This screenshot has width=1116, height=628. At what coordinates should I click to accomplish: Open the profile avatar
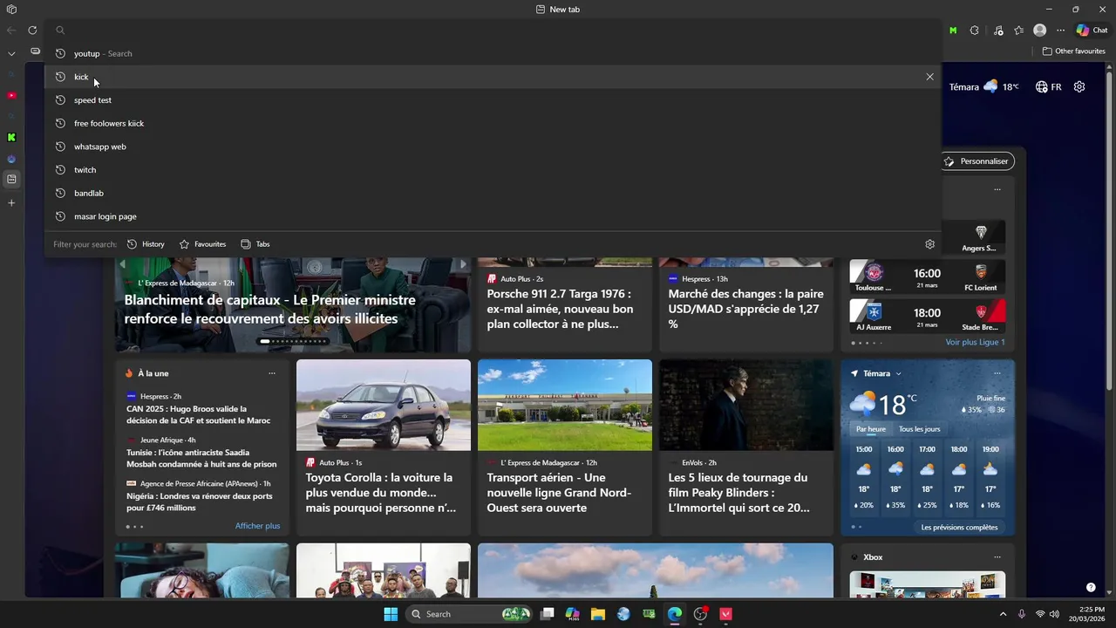click(1039, 31)
